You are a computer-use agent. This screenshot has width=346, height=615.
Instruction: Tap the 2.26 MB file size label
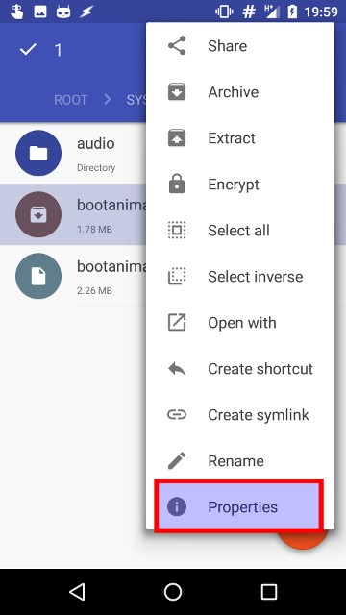coord(94,290)
